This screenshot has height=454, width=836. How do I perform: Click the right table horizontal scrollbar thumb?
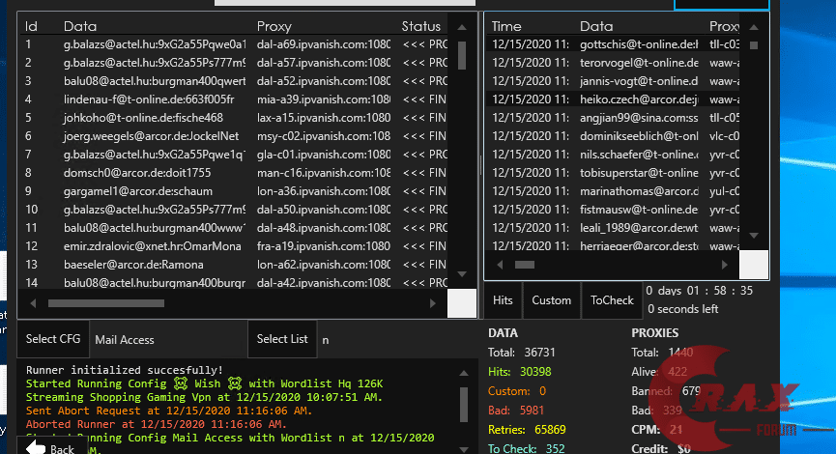coord(524,264)
